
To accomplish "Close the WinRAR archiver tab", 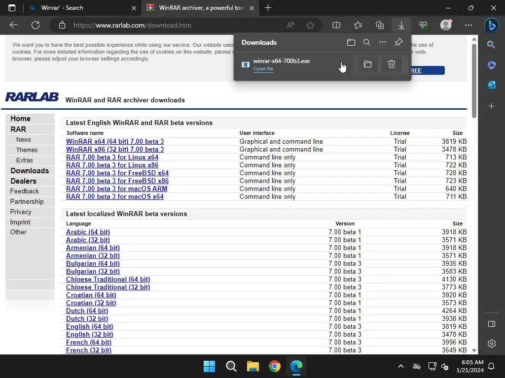I will point(252,8).
